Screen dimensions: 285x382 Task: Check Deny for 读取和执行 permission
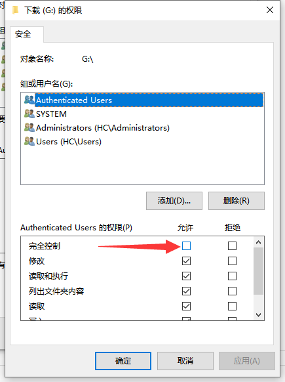coord(232,276)
